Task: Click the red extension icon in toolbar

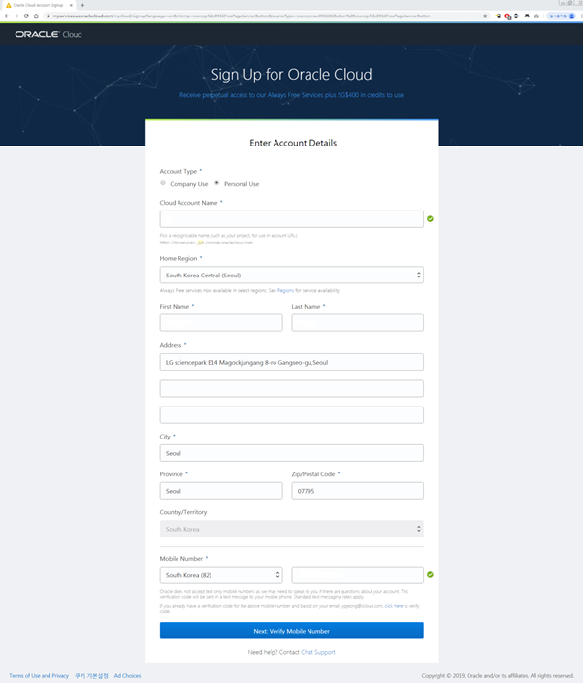Action: pos(507,16)
